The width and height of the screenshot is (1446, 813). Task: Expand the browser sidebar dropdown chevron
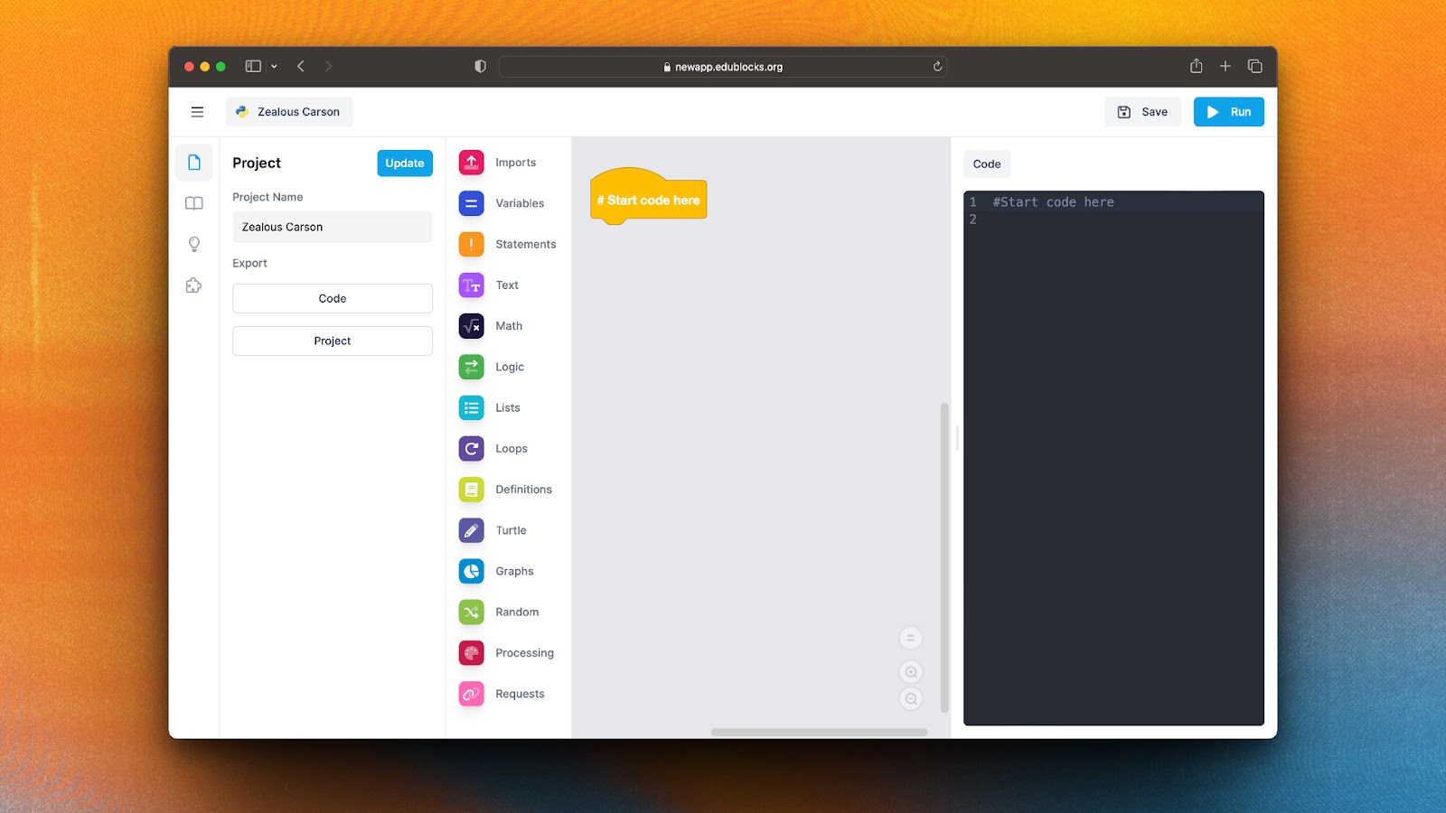[274, 66]
